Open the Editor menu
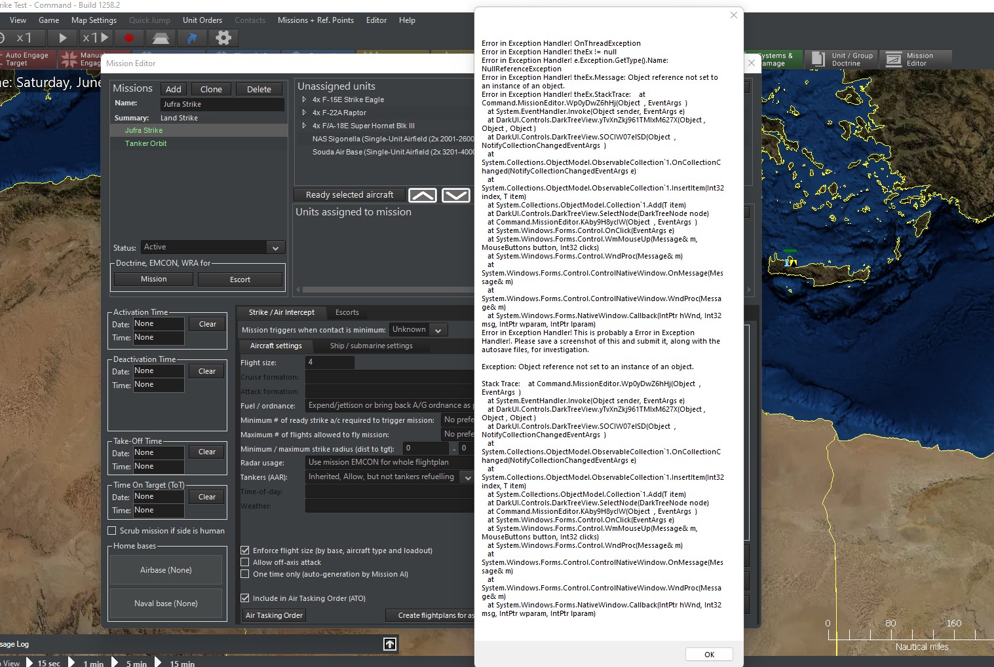 tap(376, 20)
